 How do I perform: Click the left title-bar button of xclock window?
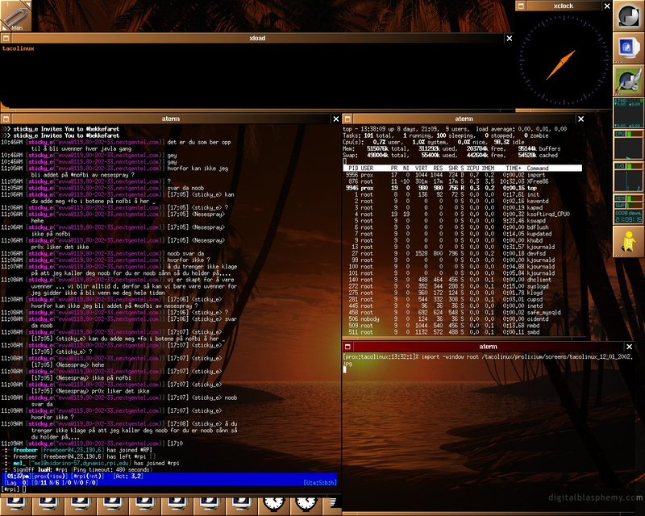[520, 6]
